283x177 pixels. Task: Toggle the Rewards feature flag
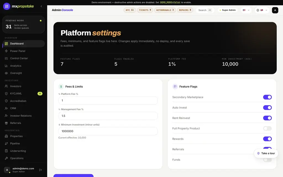267,139
